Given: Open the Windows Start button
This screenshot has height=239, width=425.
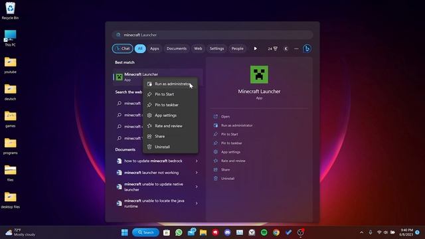Looking at the screenshot, I should (x=125, y=232).
